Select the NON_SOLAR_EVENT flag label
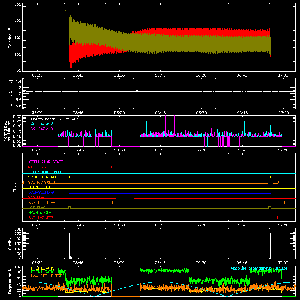The image size is (300, 300). click(45, 172)
